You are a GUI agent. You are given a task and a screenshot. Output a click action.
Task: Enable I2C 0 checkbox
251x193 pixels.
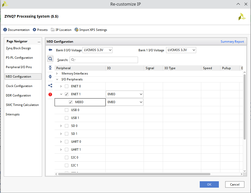point(67,158)
